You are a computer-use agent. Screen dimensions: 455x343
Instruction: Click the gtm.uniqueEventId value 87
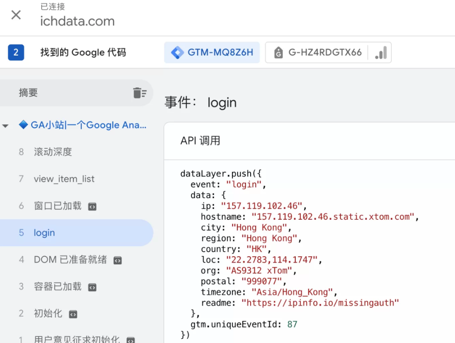coord(292,324)
